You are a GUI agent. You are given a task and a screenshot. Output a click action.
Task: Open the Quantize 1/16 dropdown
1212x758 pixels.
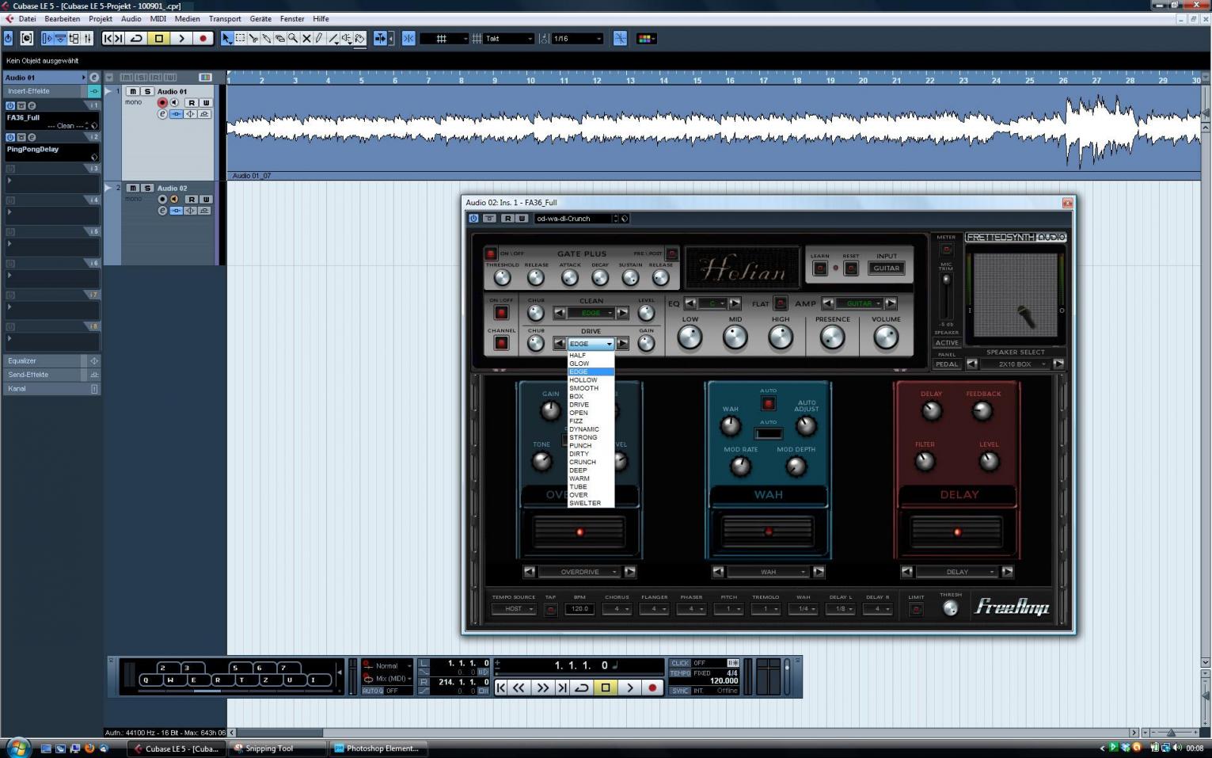577,38
